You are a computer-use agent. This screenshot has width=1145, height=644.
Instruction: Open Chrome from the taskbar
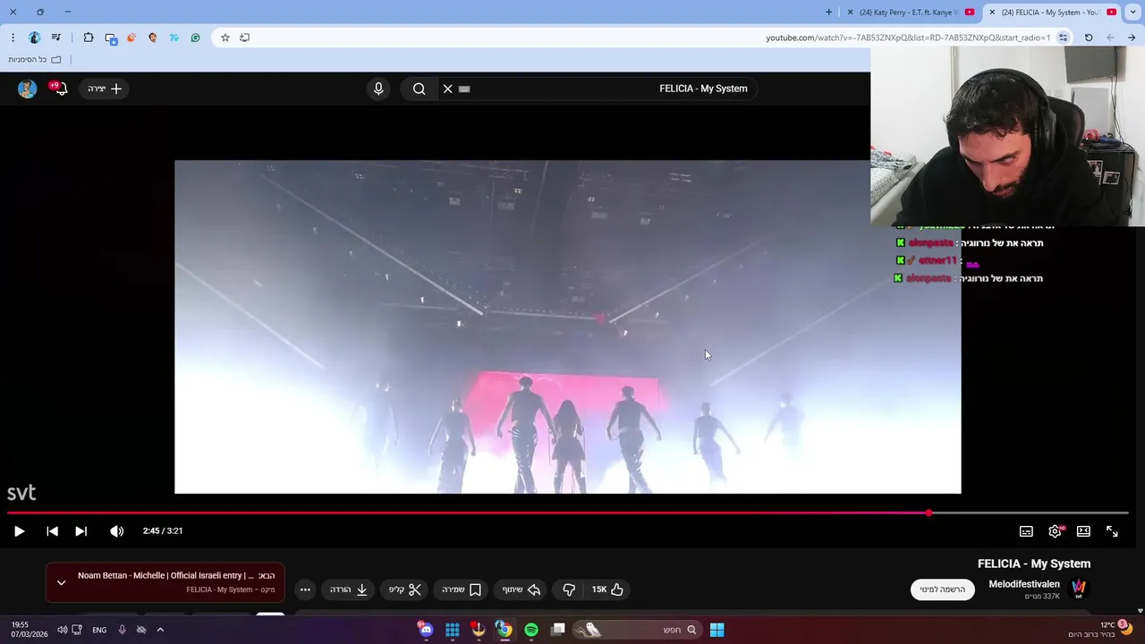505,630
